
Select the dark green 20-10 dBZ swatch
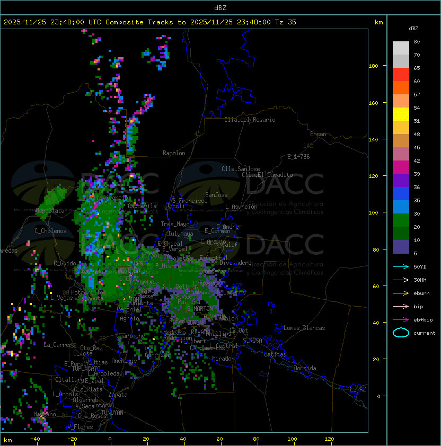[x=401, y=233]
